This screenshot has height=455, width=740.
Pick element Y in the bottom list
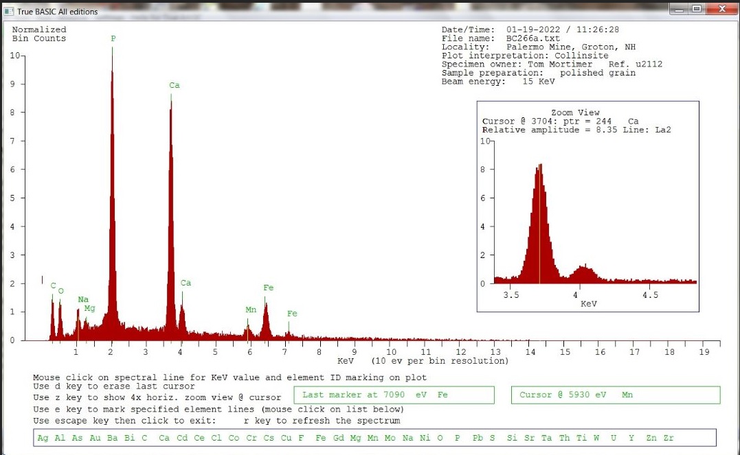click(x=631, y=438)
